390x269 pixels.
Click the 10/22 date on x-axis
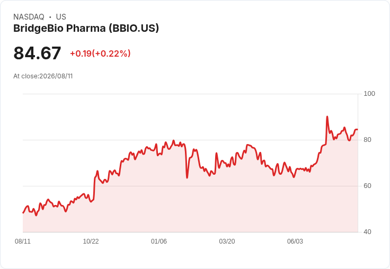point(91,241)
